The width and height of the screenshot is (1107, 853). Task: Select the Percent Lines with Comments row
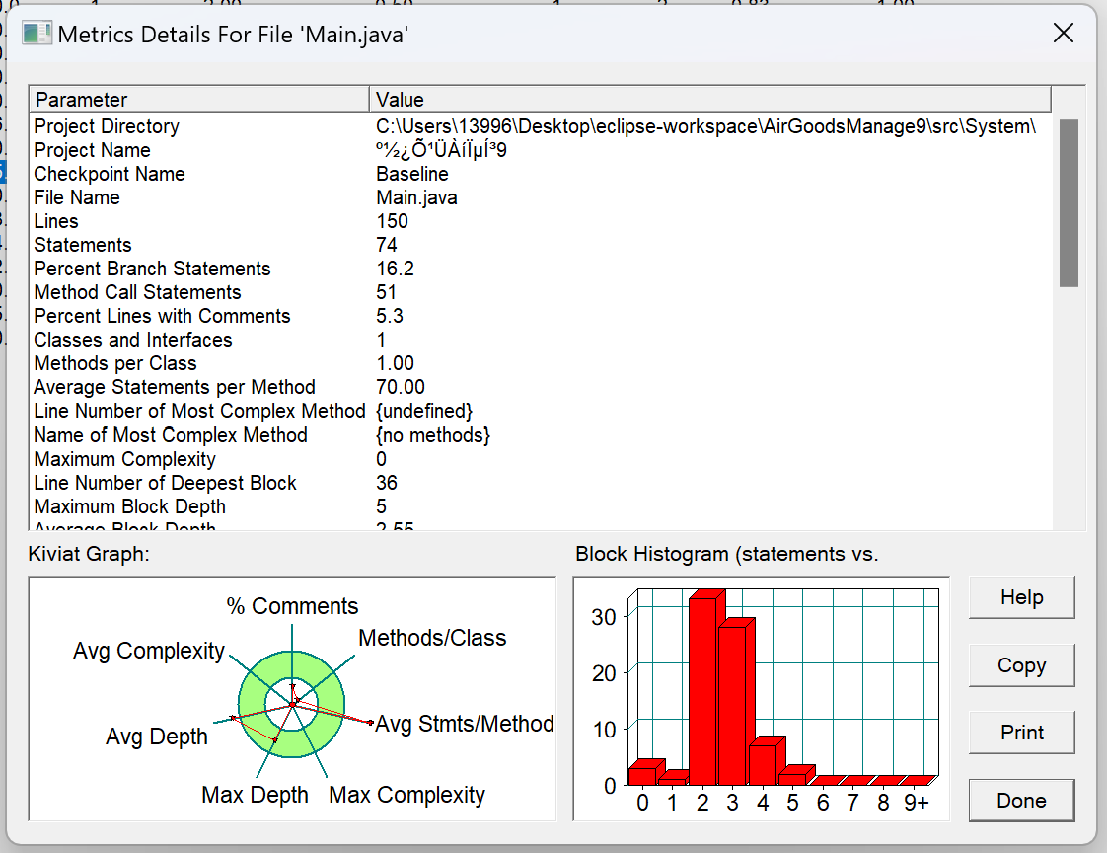[x=541, y=316]
